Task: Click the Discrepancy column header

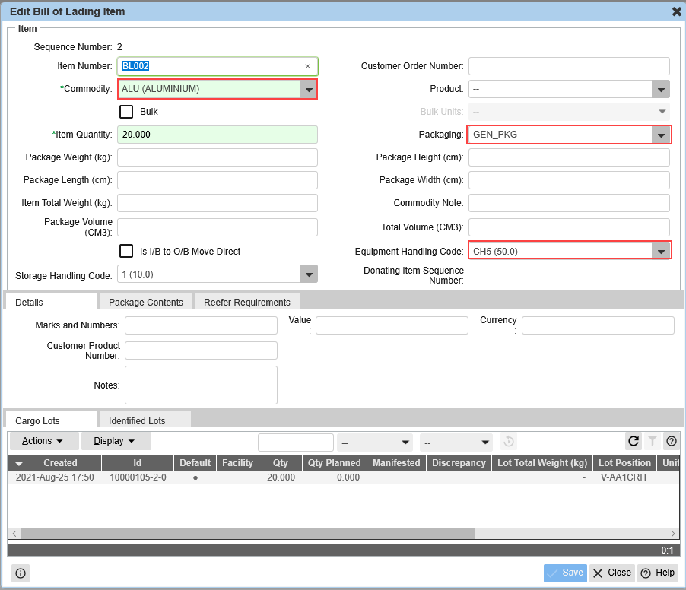Action: point(459,463)
